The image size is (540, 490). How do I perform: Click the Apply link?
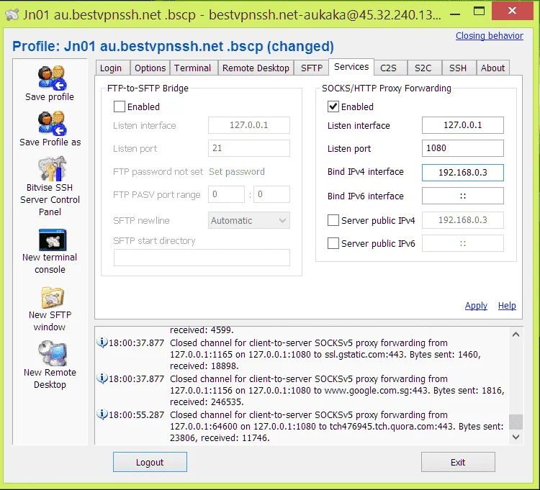(476, 306)
